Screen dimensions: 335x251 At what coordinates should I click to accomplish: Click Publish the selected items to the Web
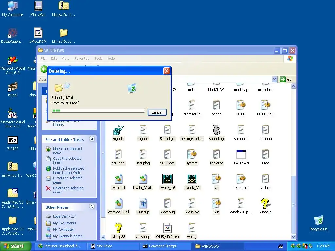(68, 171)
